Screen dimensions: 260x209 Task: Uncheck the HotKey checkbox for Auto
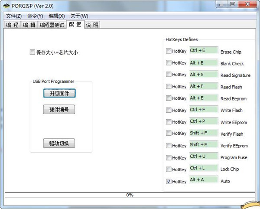pyautogui.click(x=169, y=181)
